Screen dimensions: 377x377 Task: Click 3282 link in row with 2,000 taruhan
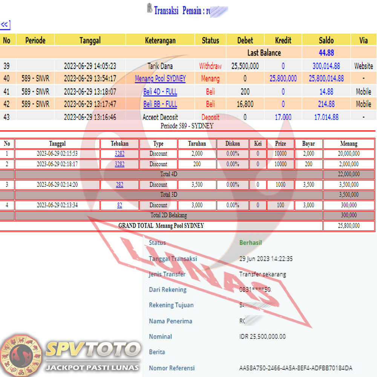120,154
